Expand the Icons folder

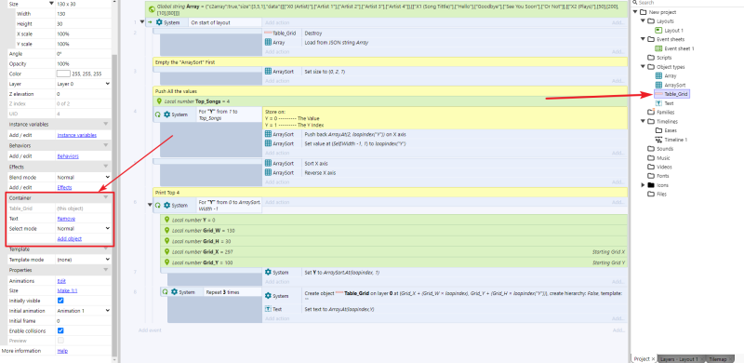pos(643,185)
